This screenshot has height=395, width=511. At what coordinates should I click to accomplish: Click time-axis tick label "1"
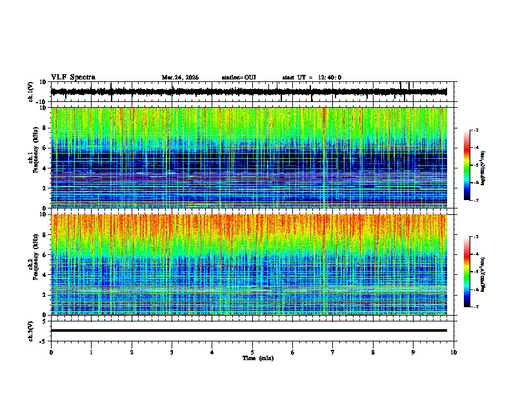pyautogui.click(x=91, y=352)
